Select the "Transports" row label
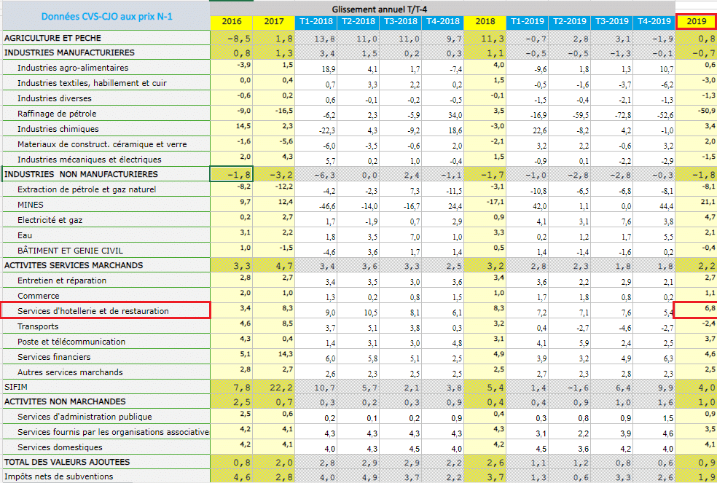This screenshot has width=717, height=483. (38, 326)
